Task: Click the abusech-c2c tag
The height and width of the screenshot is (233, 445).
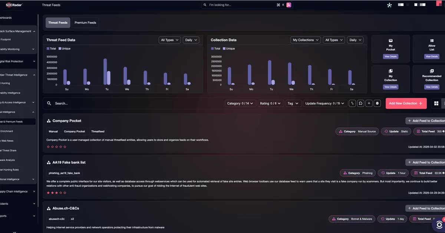Action: (x=57, y=219)
